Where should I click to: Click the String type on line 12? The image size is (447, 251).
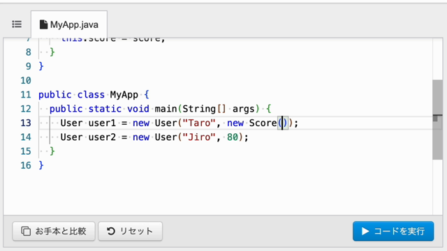[x=199, y=109]
